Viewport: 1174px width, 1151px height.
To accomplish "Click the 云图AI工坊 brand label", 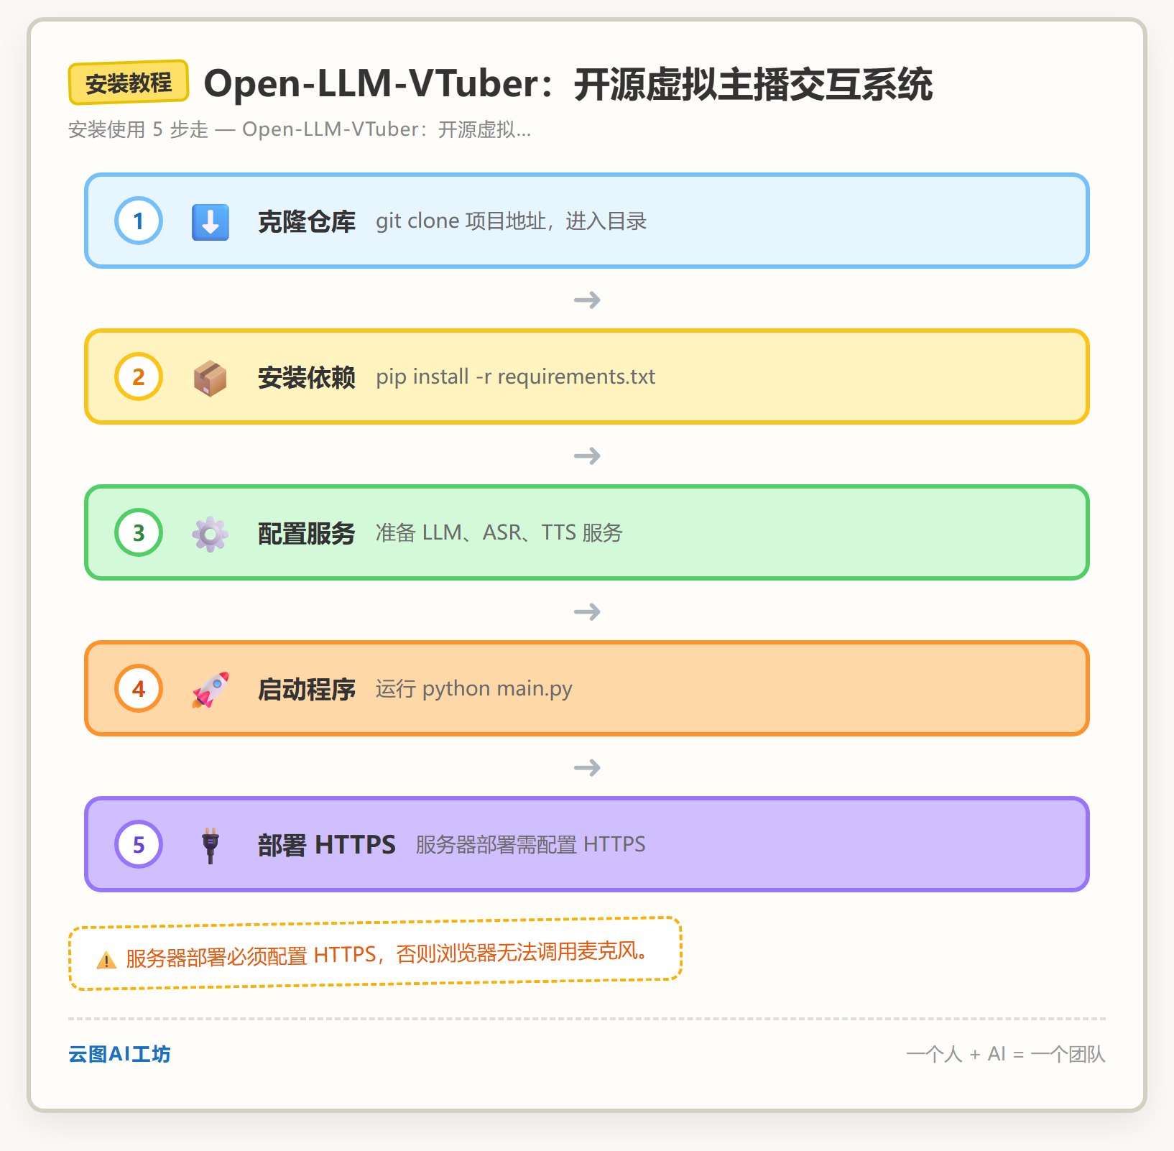I will point(119,1054).
